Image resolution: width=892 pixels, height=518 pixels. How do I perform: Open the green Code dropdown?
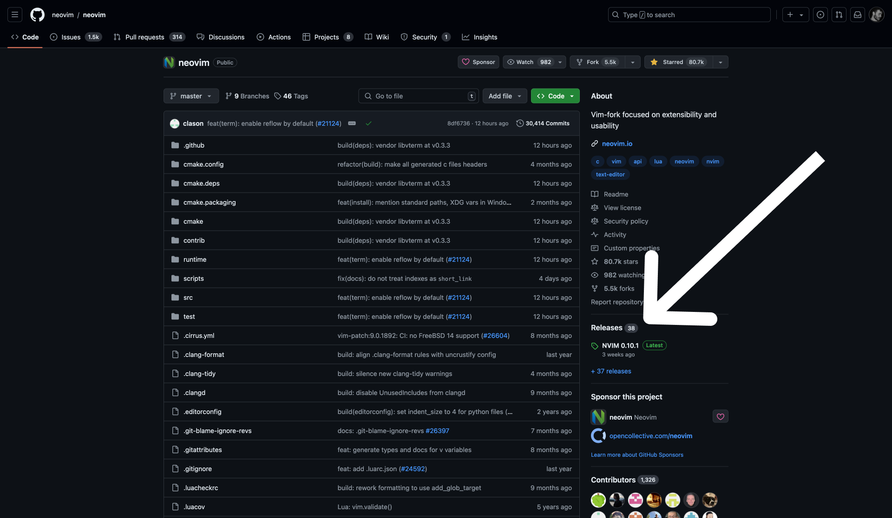coord(555,96)
